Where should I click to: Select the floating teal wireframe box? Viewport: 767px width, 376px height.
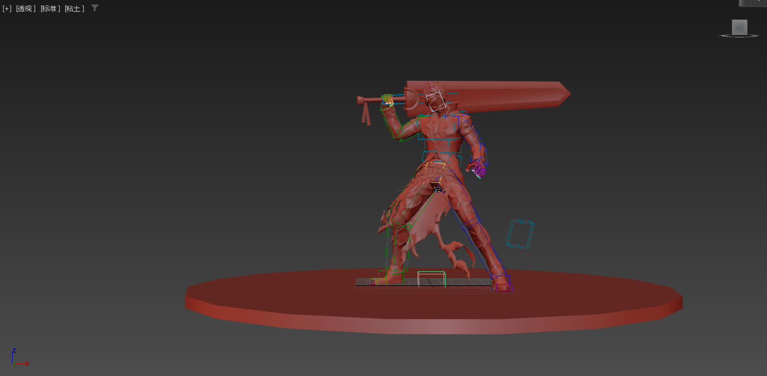click(520, 234)
